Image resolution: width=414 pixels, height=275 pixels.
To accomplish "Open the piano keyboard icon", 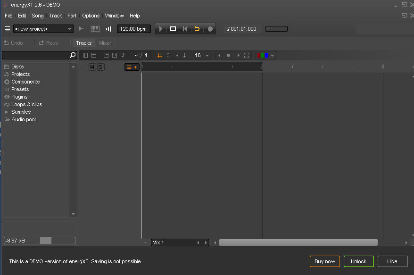I will pyautogui.click(x=95, y=29).
